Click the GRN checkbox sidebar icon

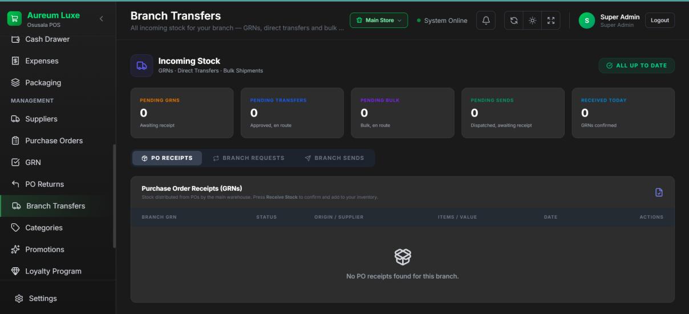coord(16,163)
